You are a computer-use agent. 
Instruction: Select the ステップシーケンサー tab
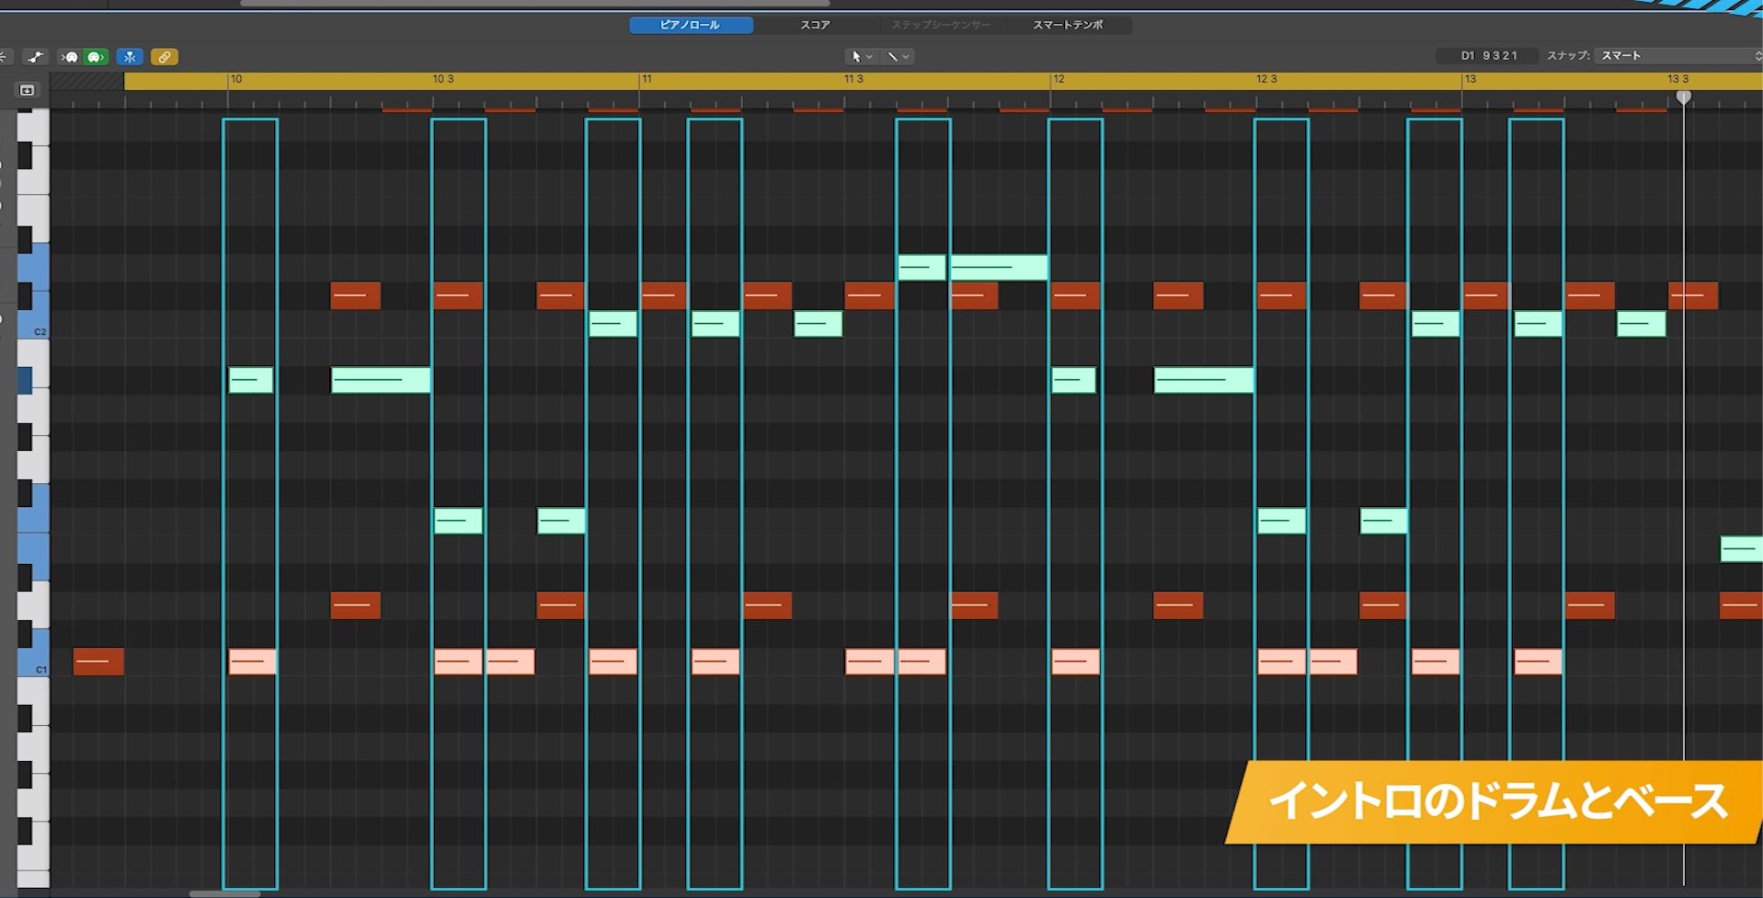pyautogui.click(x=941, y=25)
